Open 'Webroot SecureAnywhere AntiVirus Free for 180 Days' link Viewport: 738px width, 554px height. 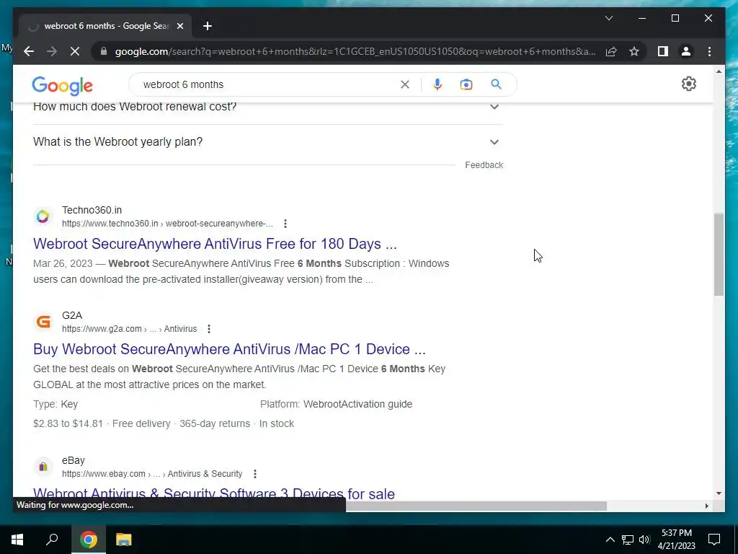tap(215, 244)
